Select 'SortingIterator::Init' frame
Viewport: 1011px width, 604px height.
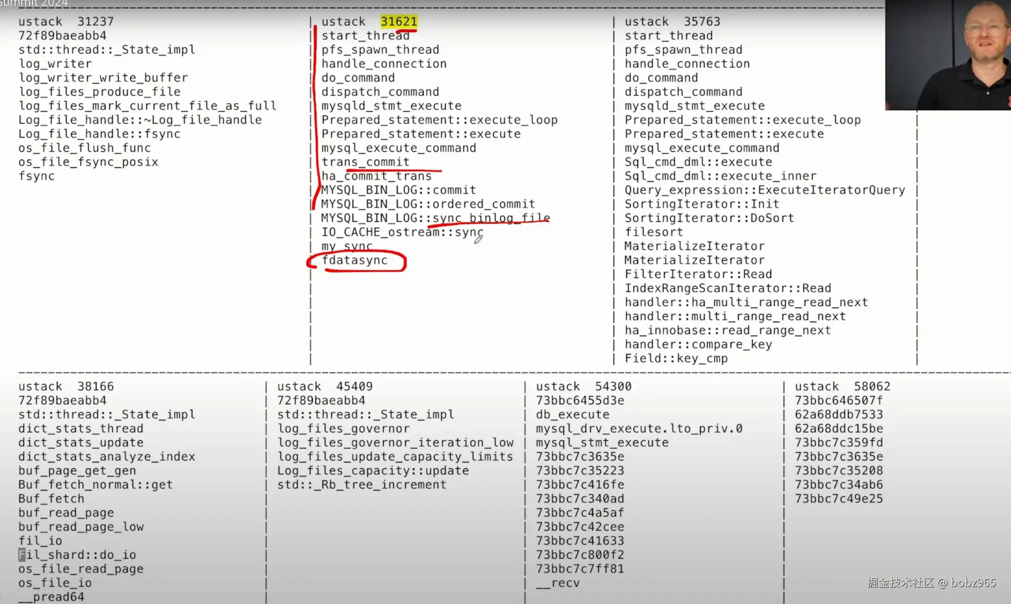702,204
